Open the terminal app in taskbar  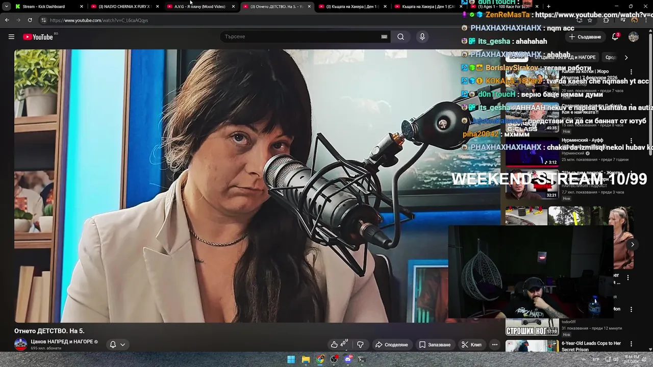pyautogui.click(x=362, y=359)
